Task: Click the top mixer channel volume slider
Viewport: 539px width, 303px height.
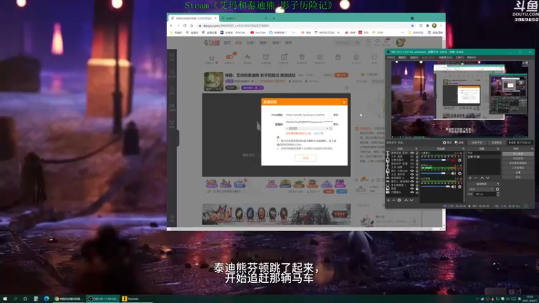Action: pyautogui.click(x=435, y=160)
